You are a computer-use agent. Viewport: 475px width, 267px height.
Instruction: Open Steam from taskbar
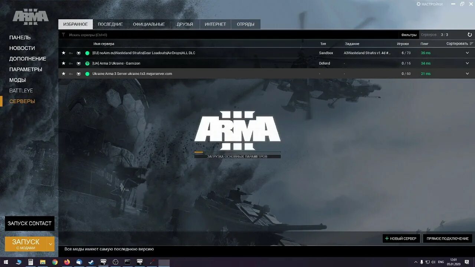91,262
